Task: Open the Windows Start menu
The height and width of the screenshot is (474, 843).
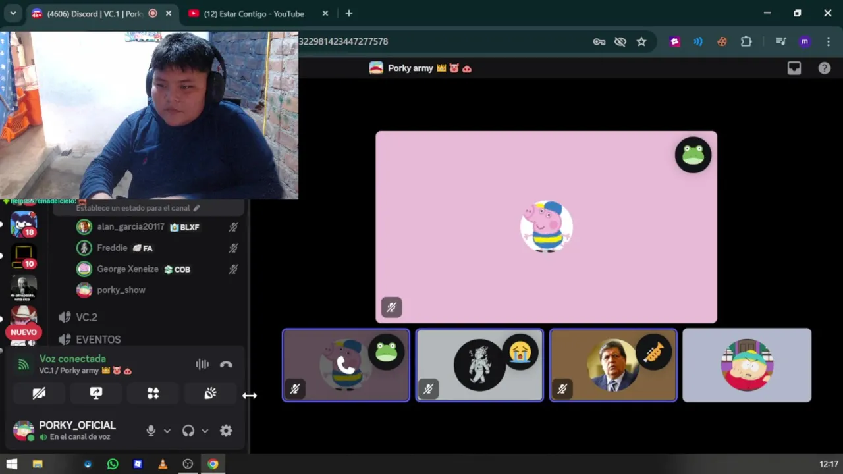Action: pos(11,464)
